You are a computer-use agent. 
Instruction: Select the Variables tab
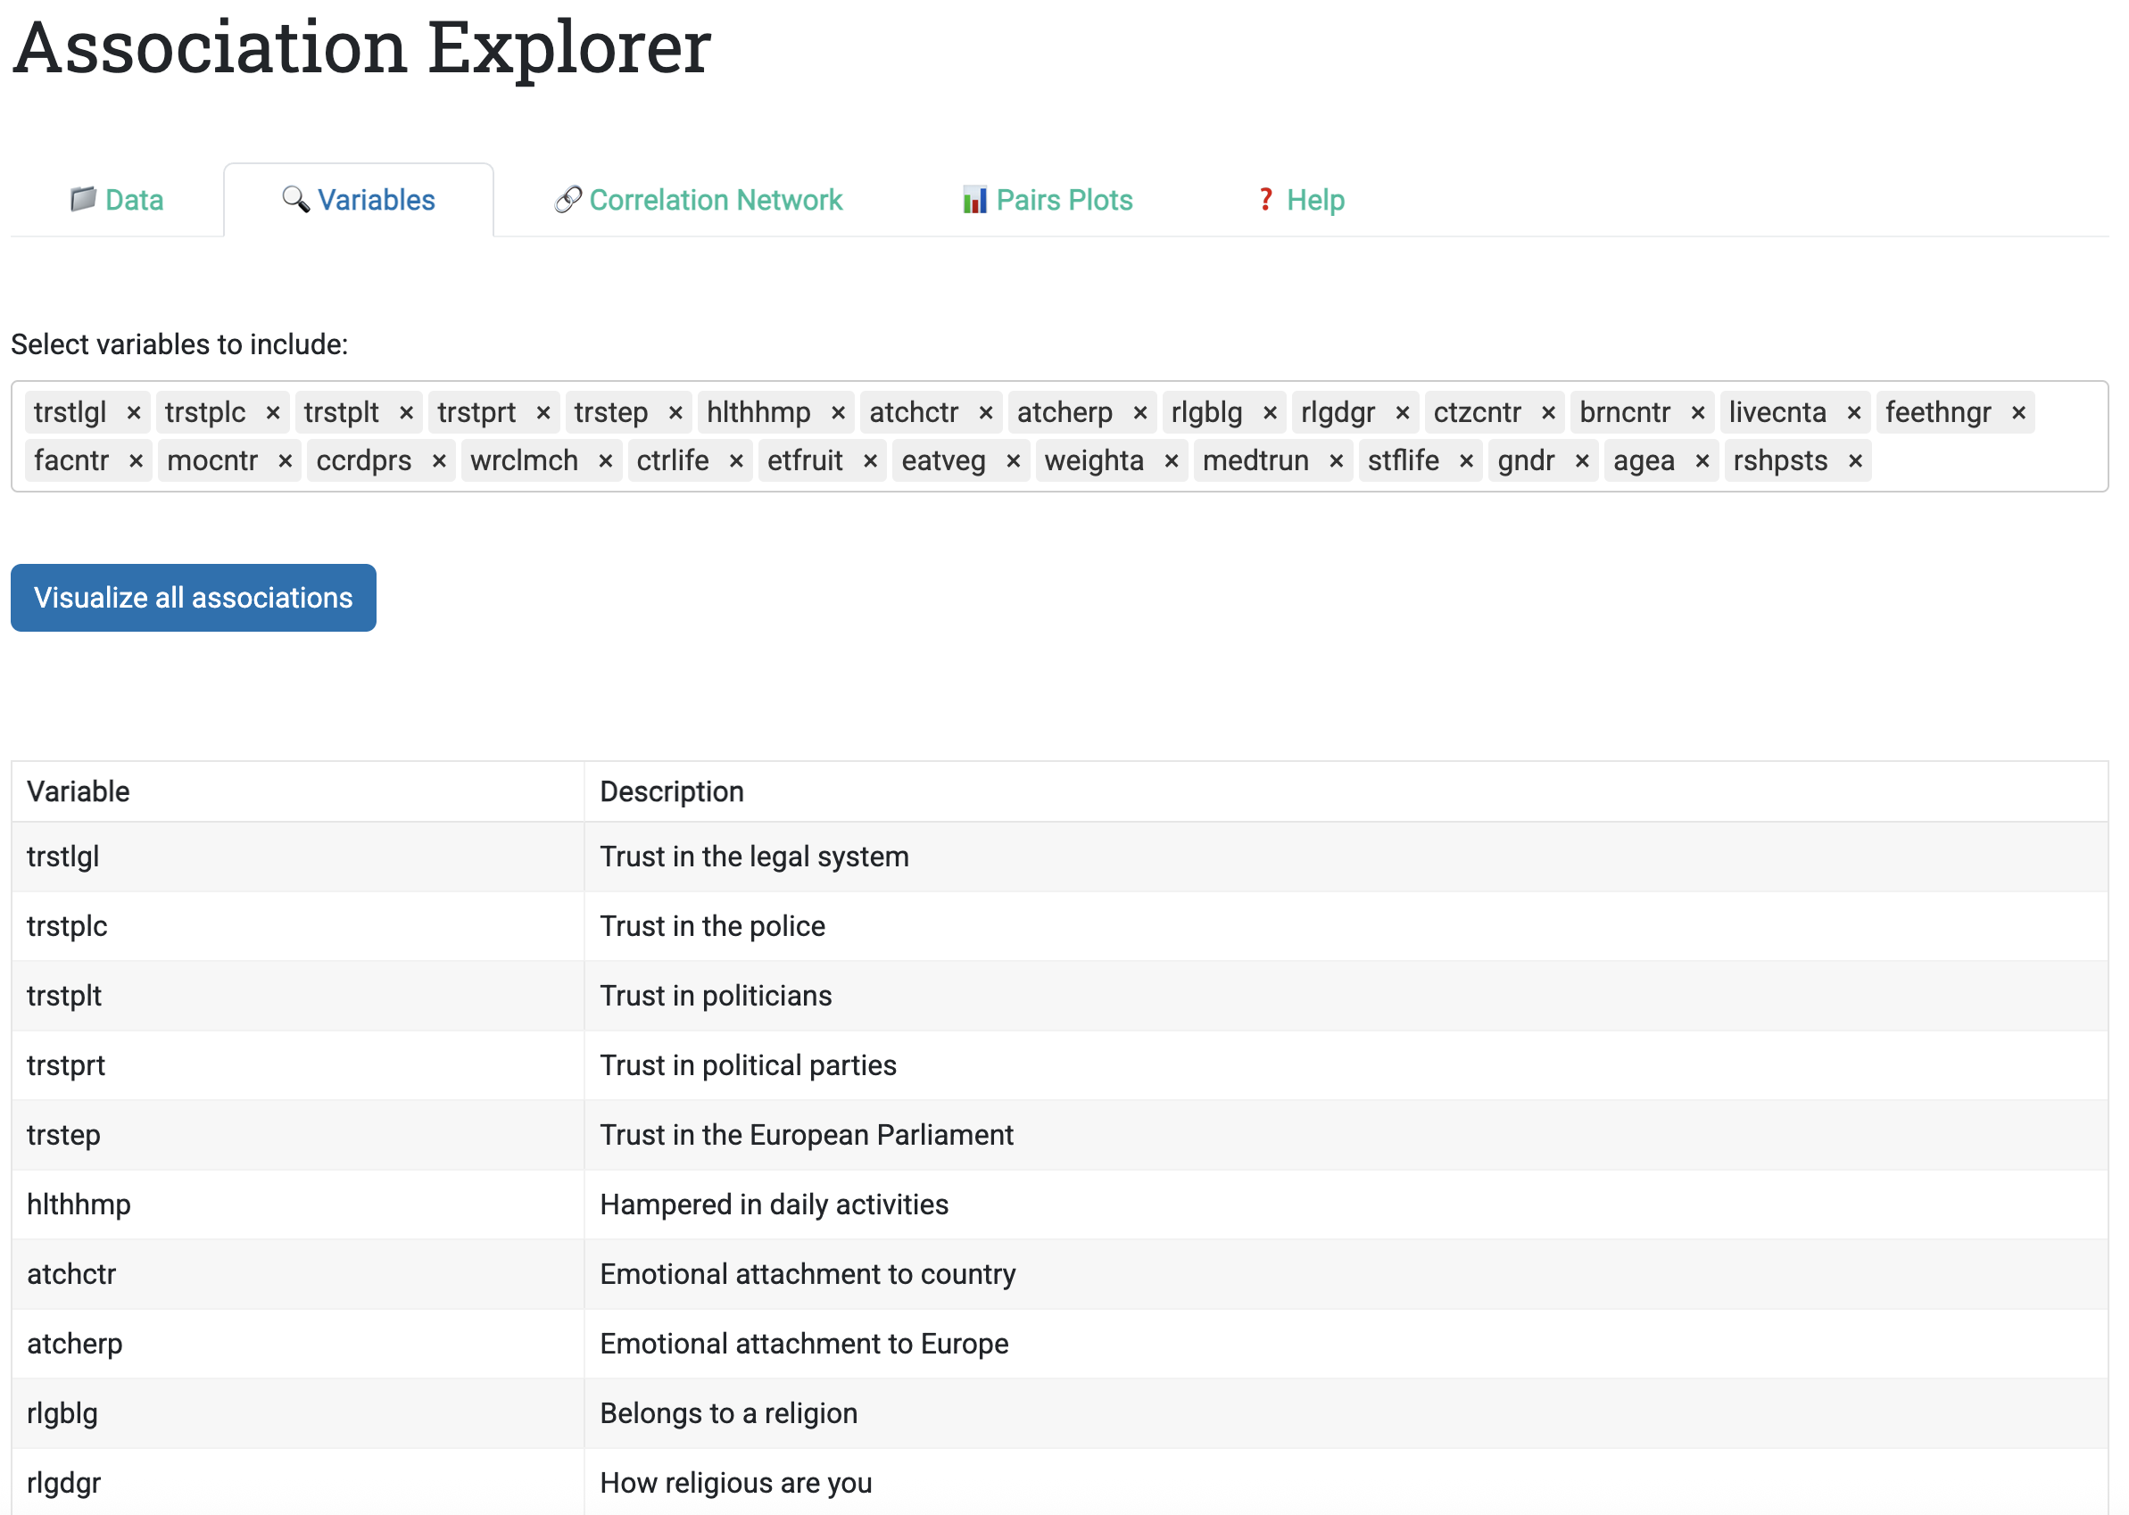(x=359, y=201)
